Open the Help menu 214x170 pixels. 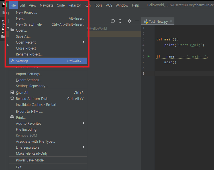135,5
